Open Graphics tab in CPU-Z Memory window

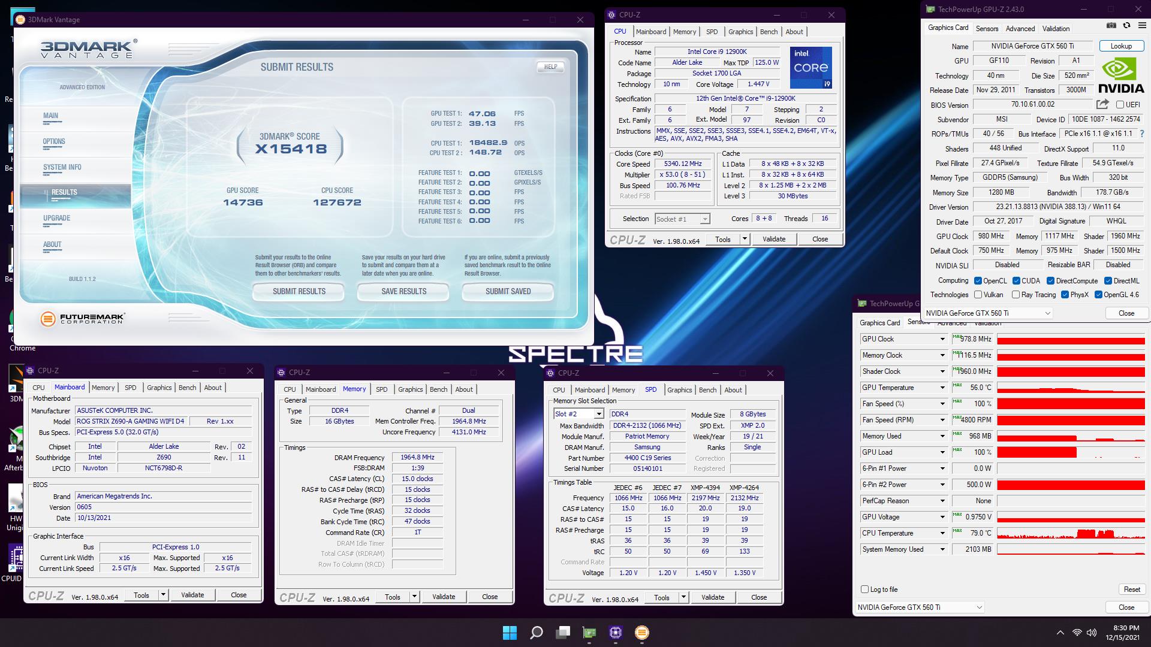(x=411, y=389)
